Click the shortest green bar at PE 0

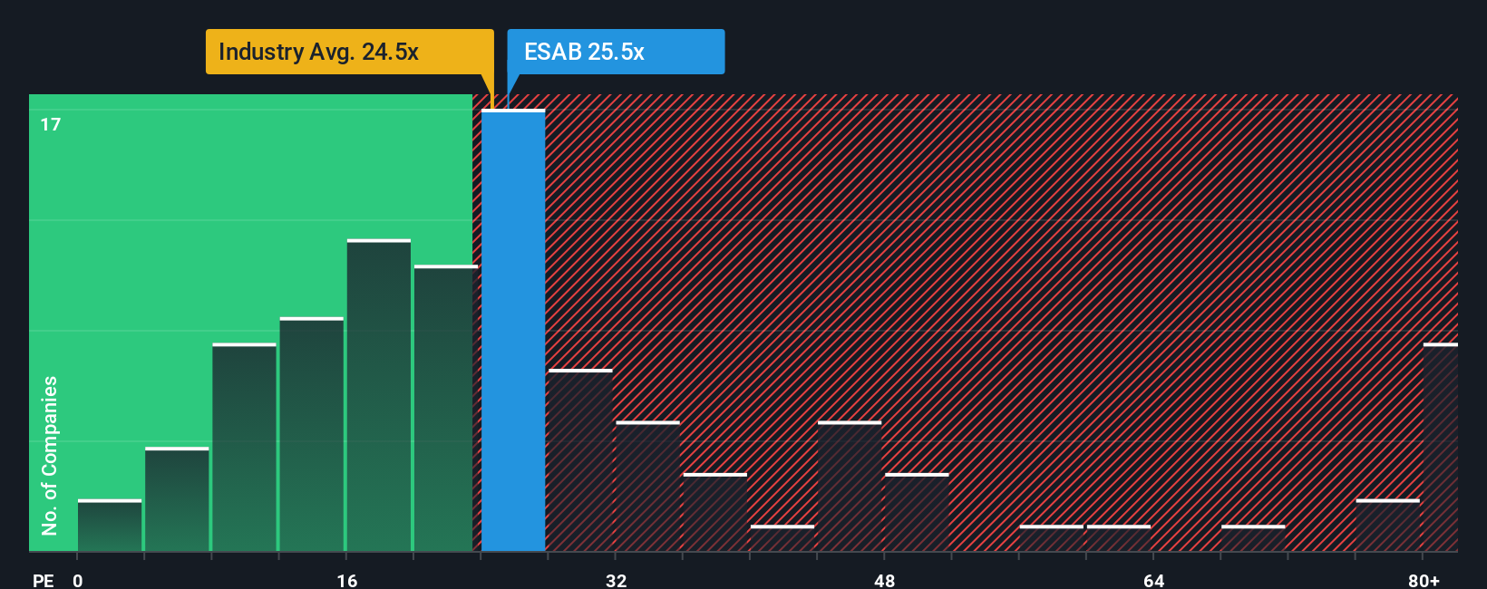click(110, 526)
